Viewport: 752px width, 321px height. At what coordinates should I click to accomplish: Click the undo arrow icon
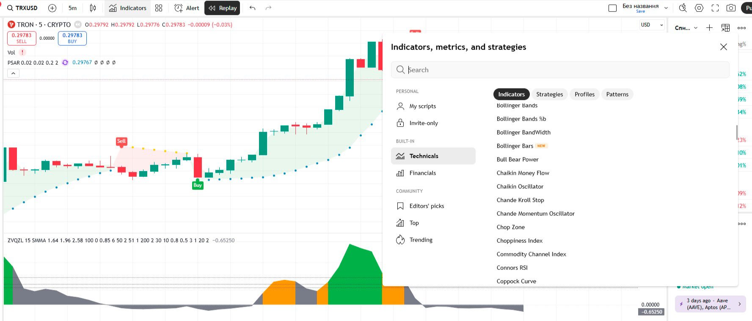253,8
